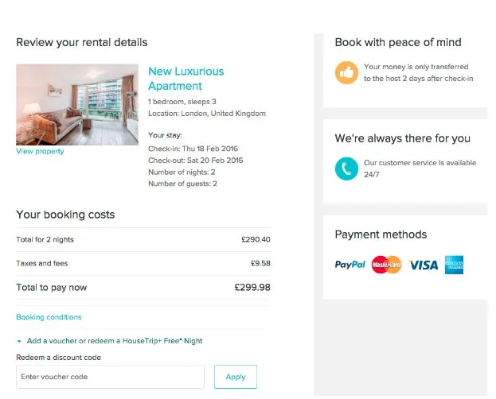Click the Total for 2 nights row
The height and width of the screenshot is (399, 496).
[143, 239]
